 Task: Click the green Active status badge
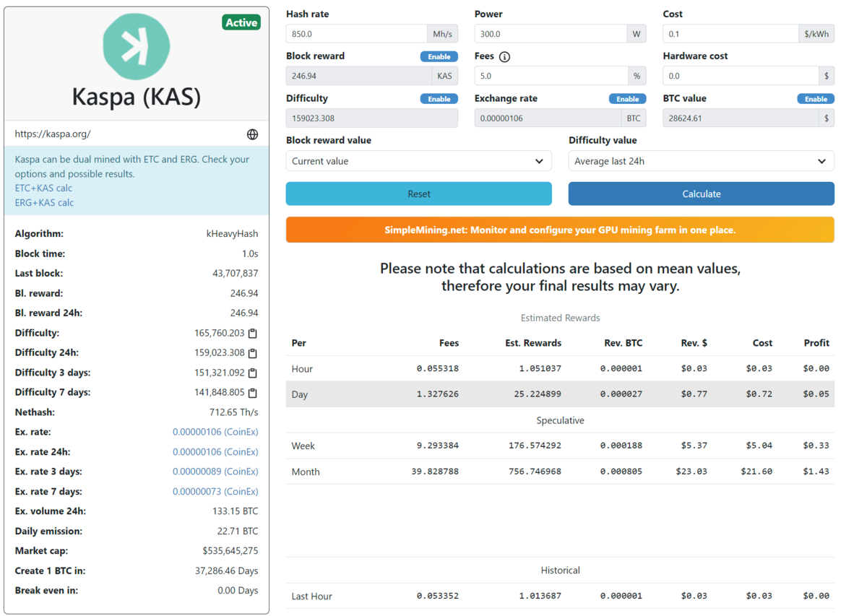click(x=241, y=22)
